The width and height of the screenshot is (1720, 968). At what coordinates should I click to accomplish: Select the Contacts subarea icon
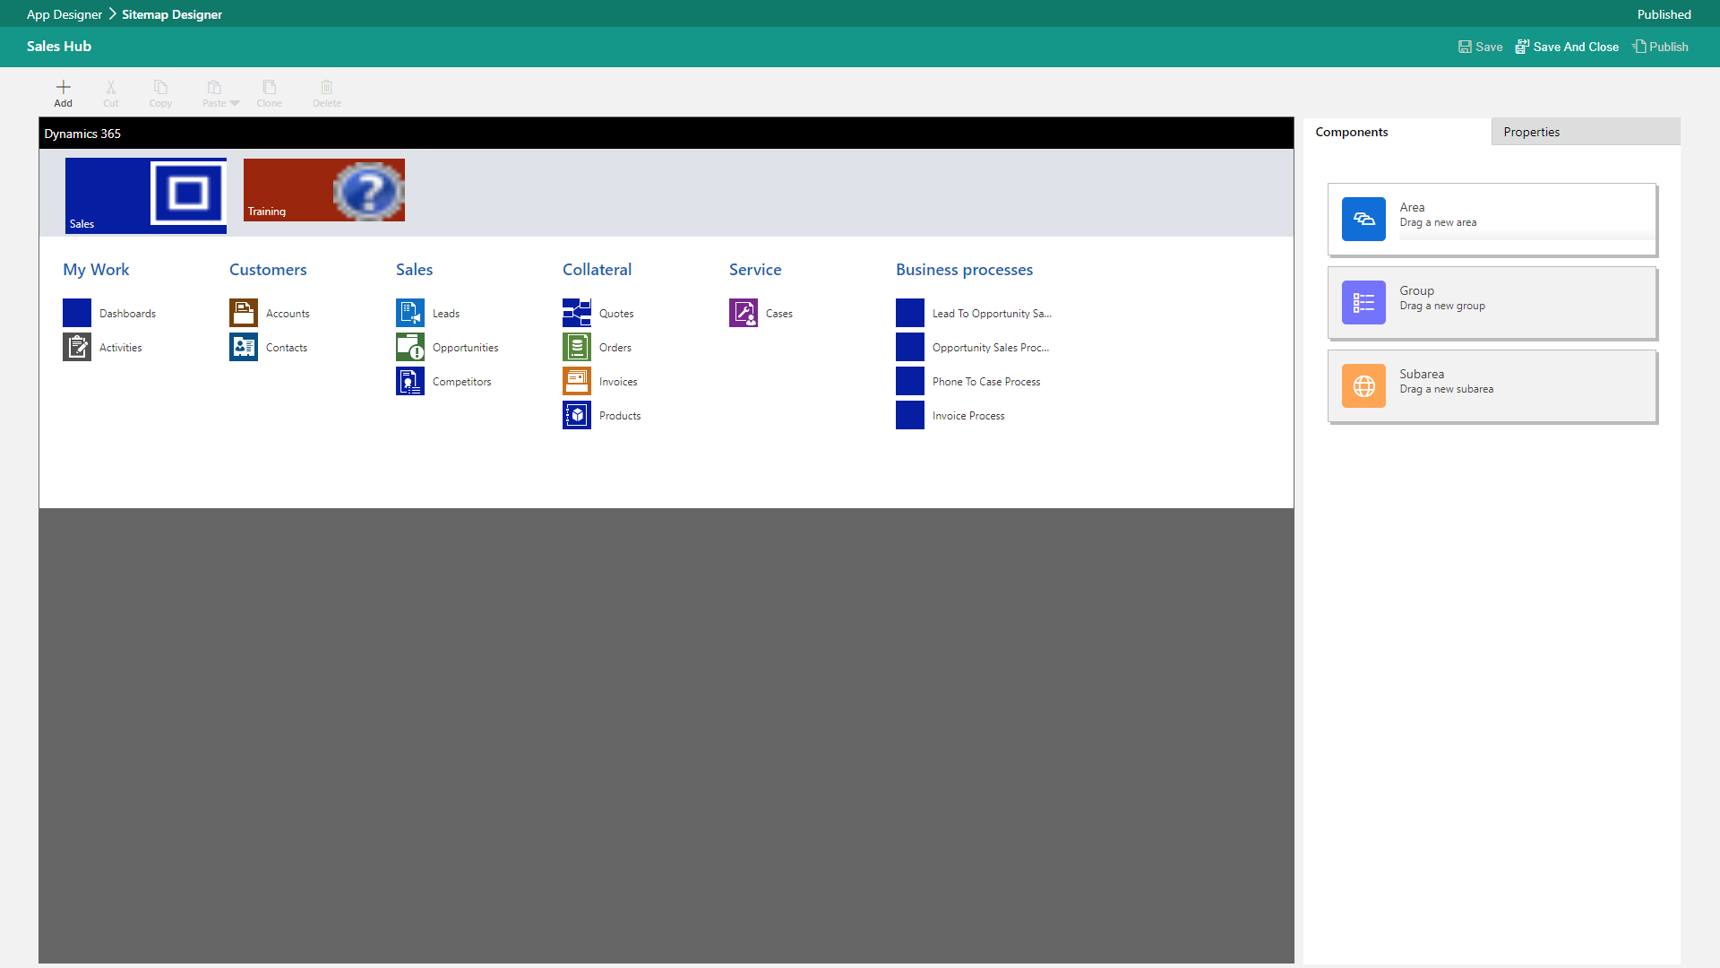(243, 347)
